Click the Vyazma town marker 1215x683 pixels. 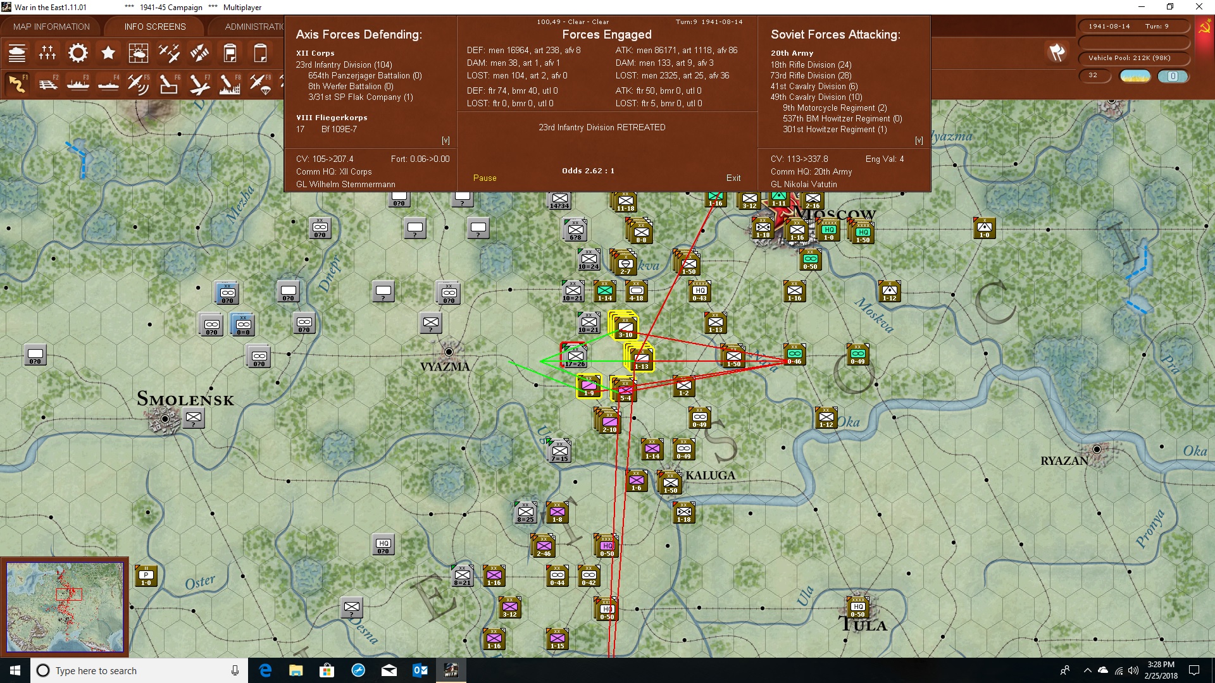pyautogui.click(x=449, y=352)
